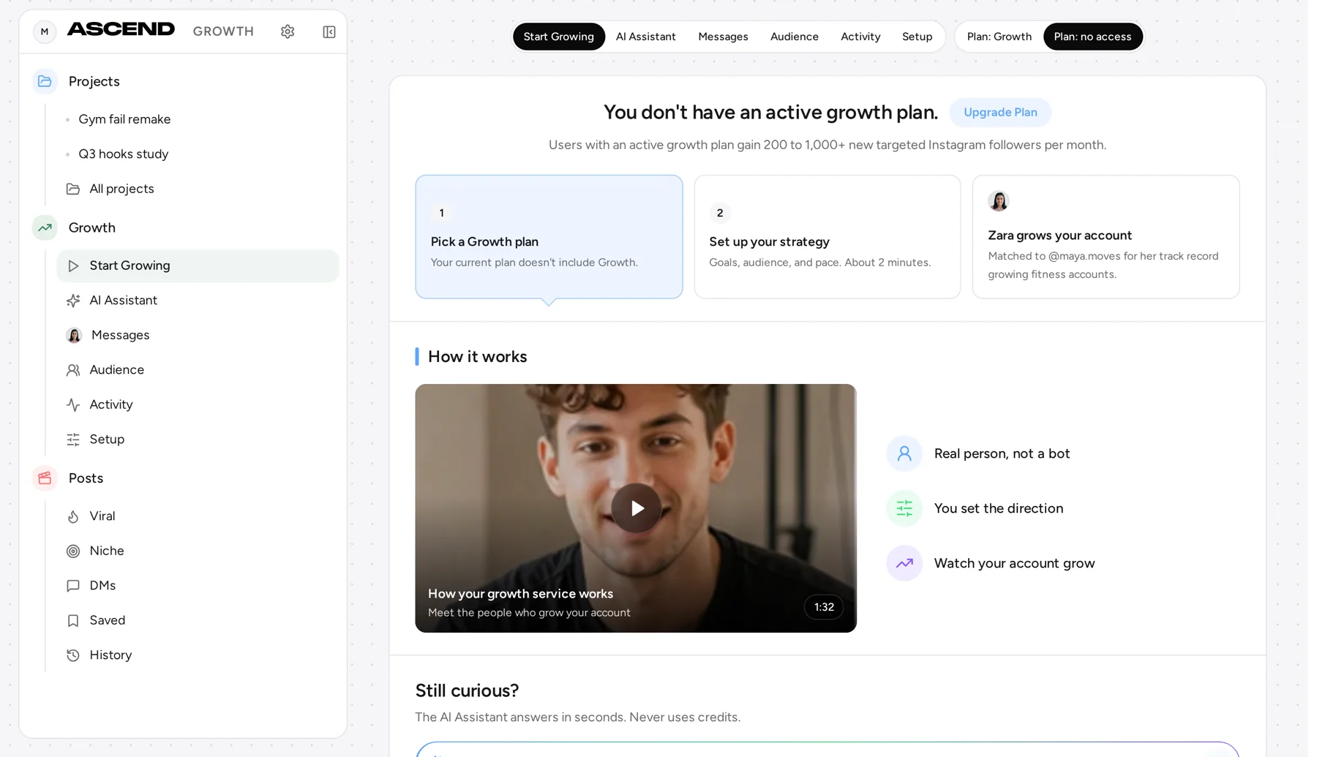
Task: Click the GROWTH label beside the logo
Action: tap(223, 31)
